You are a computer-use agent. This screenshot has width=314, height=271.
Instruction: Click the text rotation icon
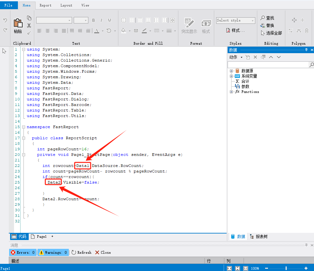pyautogui.click(x=109, y=31)
